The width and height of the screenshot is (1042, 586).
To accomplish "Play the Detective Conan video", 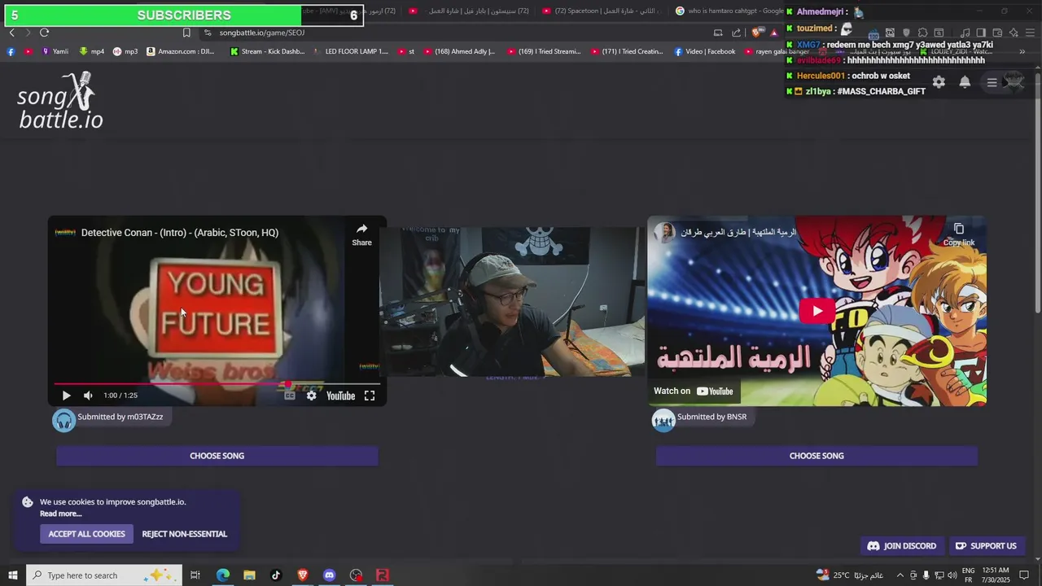I will [66, 396].
